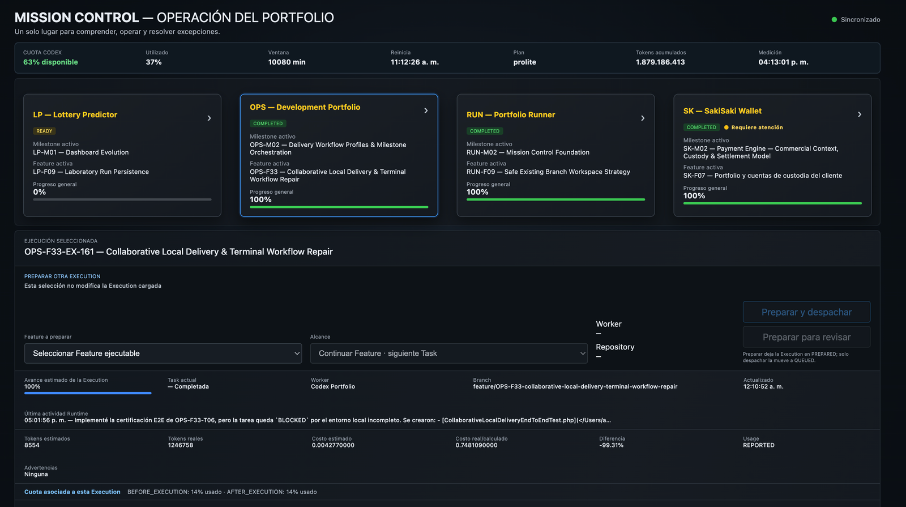Click the Codex Portfolio worker value

333,387
